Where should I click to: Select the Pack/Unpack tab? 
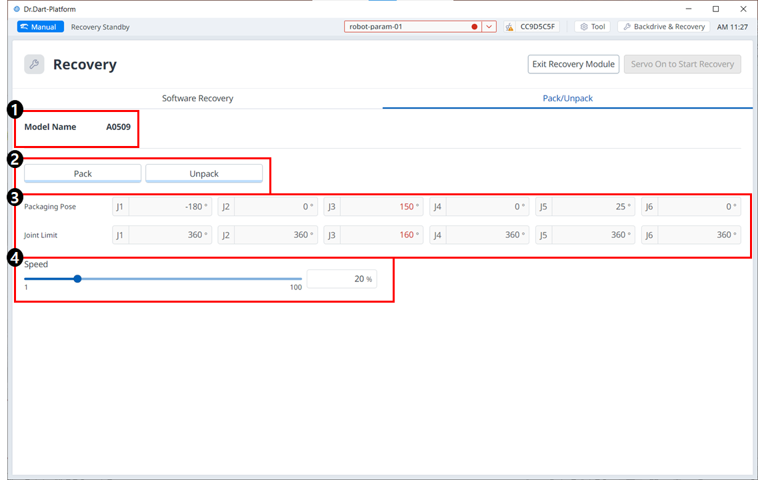(567, 98)
